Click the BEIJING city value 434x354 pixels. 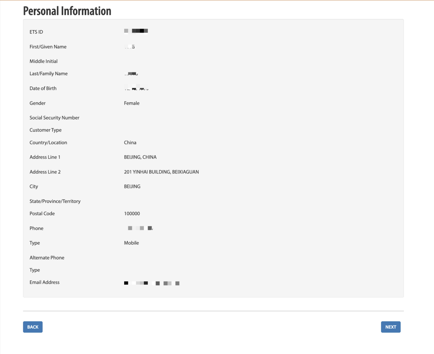point(132,187)
